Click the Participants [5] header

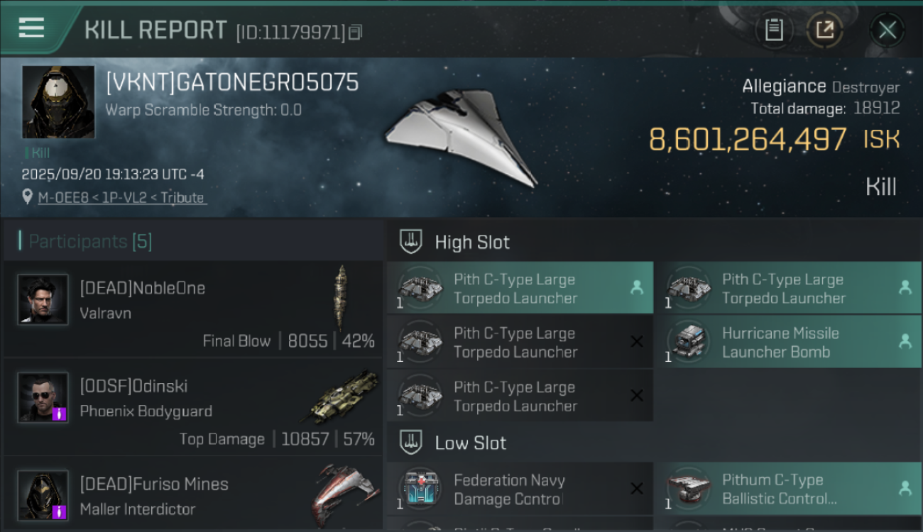pos(90,242)
